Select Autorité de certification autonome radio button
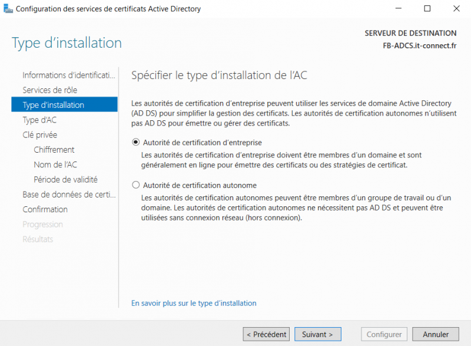 click(x=136, y=184)
